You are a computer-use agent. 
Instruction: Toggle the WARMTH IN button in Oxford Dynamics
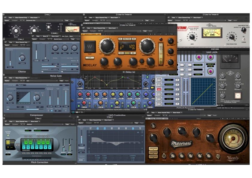[177, 104]
